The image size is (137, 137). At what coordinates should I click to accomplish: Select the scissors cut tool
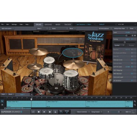[2, 105]
